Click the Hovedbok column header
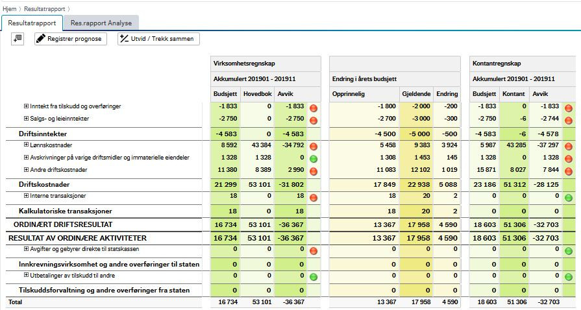This screenshot has height=310, width=581. (x=258, y=94)
